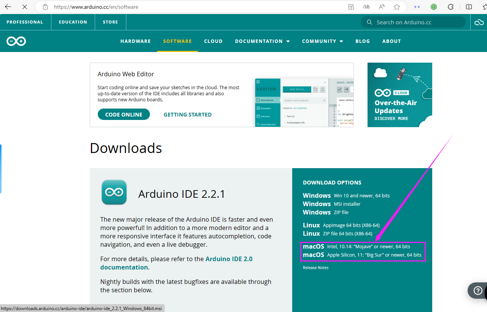Screen dimensions: 487x312
Task: Open browser extensions puzzle icon
Action: click(x=451, y=7)
